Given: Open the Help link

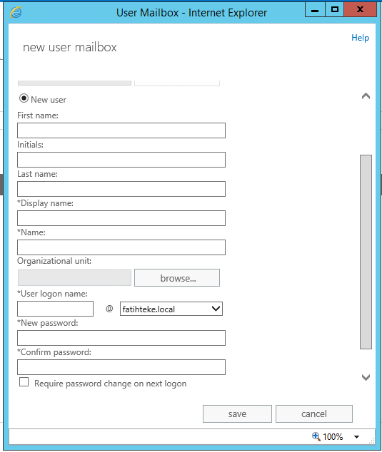Looking at the screenshot, I should click(x=360, y=38).
